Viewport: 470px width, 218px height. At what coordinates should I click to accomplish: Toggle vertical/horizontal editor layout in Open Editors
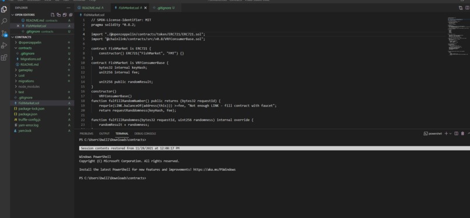click(59, 15)
